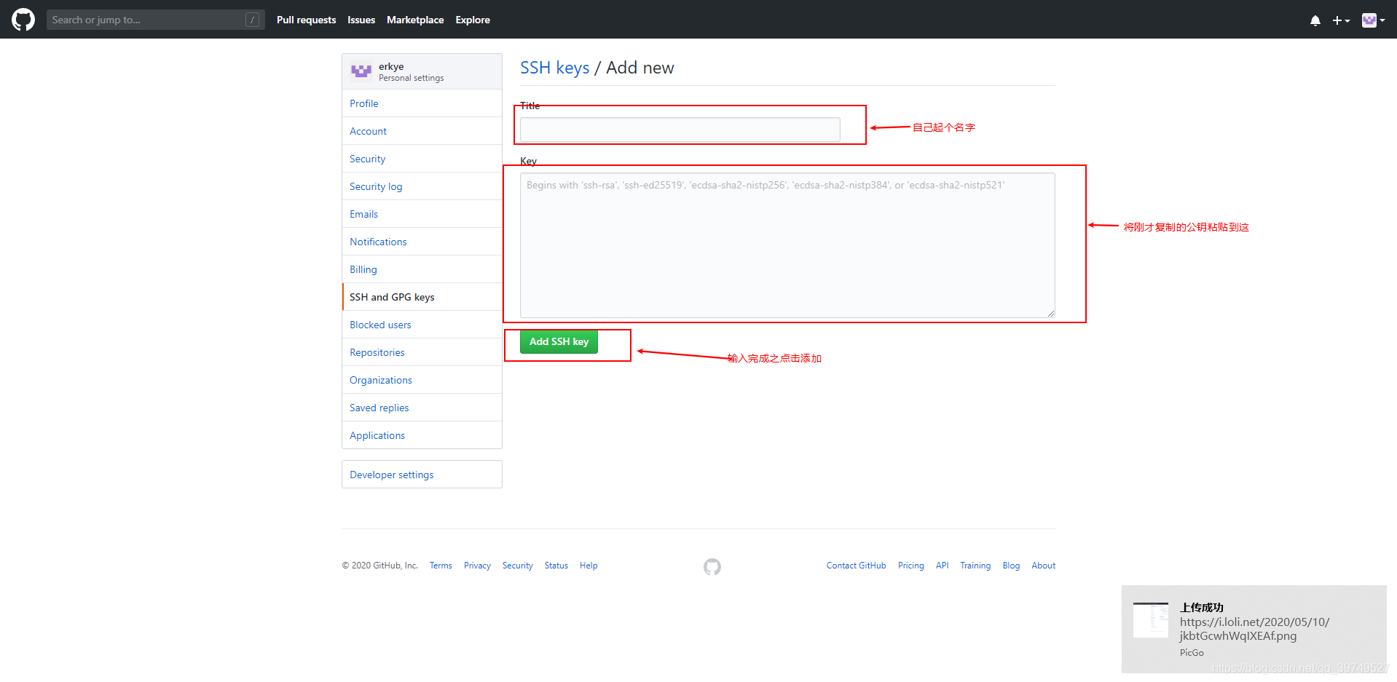Open GitHub home via Octocat logo
The image size is (1397, 682).
pos(23,20)
